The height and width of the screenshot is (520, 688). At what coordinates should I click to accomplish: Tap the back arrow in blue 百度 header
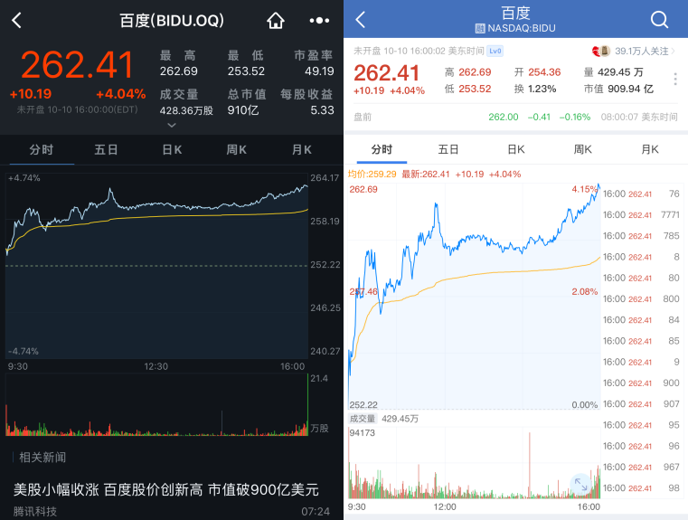pos(360,20)
